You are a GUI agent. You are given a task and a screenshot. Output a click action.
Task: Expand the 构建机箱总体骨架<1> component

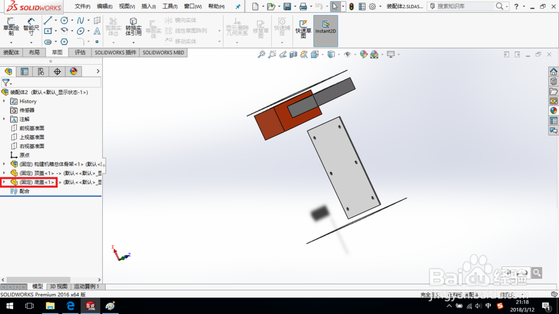4,164
